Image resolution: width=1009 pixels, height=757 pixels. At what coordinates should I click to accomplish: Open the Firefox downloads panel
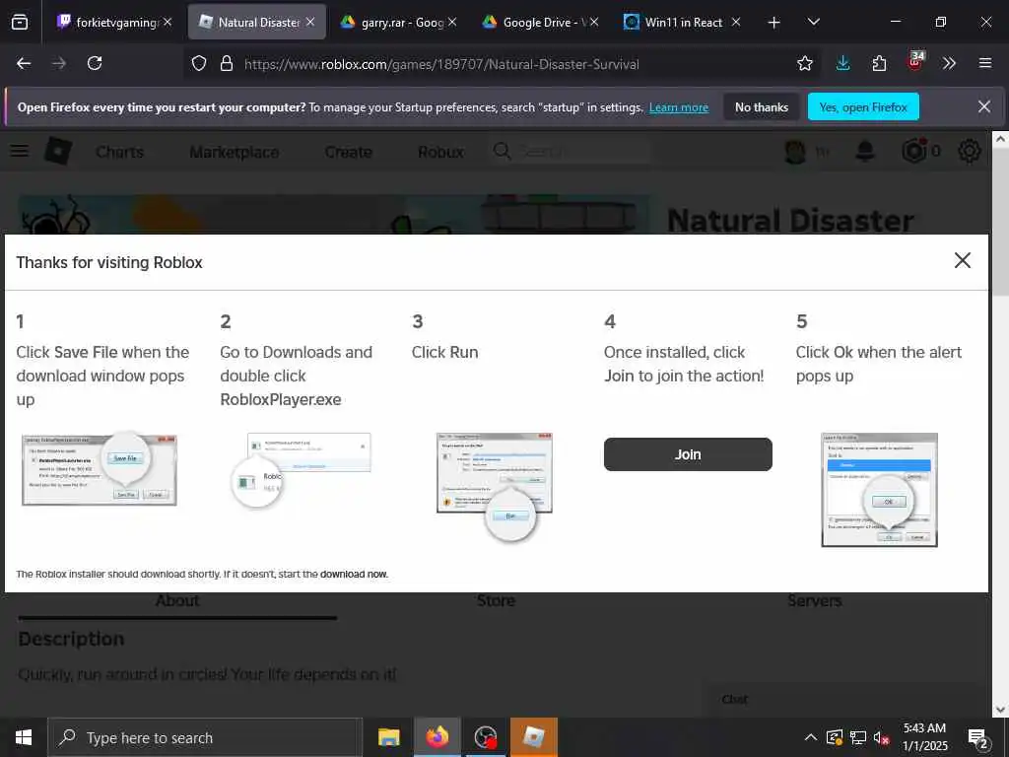(x=842, y=63)
